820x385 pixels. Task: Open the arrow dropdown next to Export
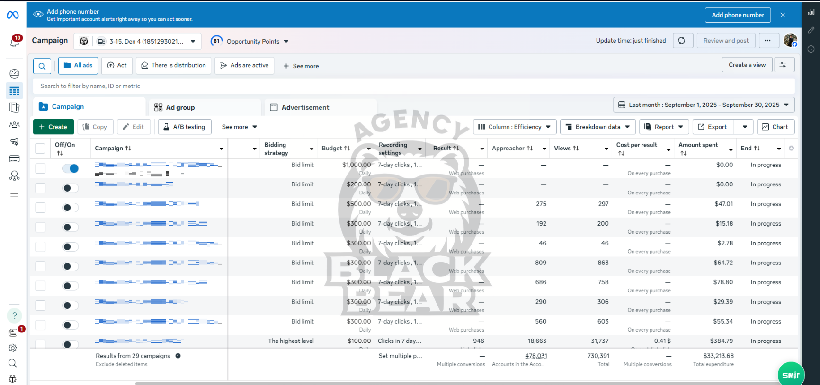(745, 127)
